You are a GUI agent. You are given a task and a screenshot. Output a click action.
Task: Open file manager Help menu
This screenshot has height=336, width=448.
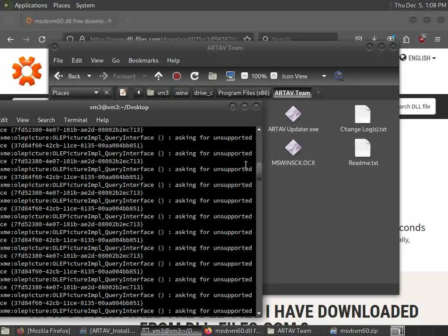point(173,60)
